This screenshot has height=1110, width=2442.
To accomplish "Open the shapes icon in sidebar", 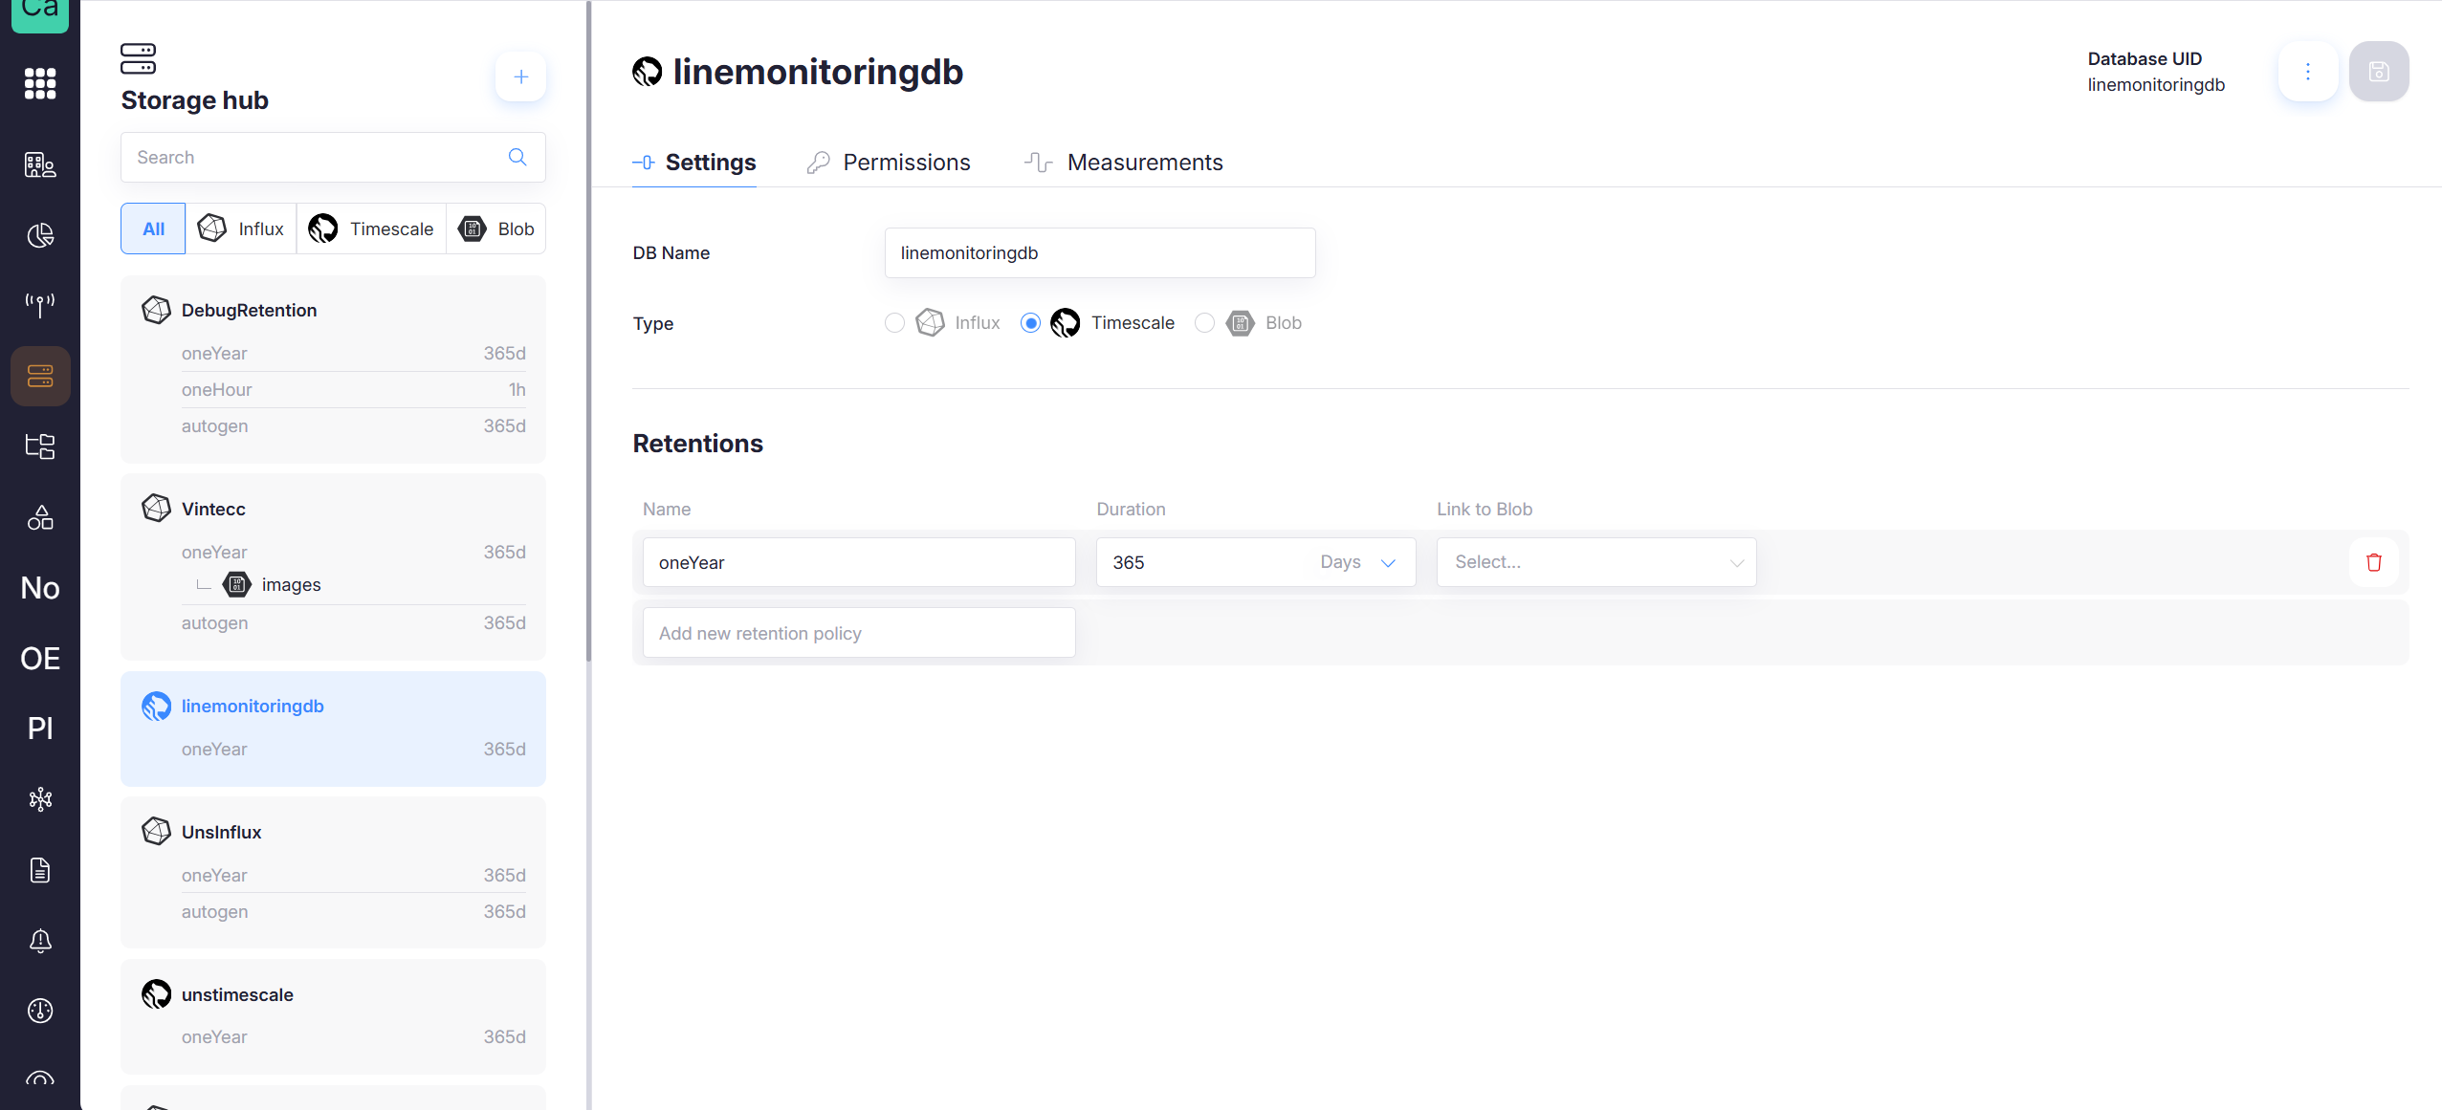I will (40, 517).
